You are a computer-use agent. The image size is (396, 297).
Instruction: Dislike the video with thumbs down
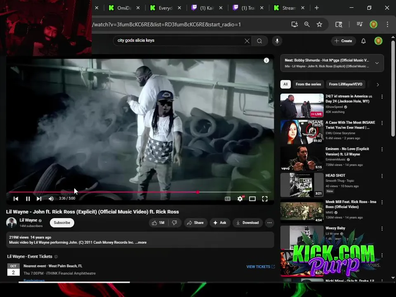coord(174,223)
